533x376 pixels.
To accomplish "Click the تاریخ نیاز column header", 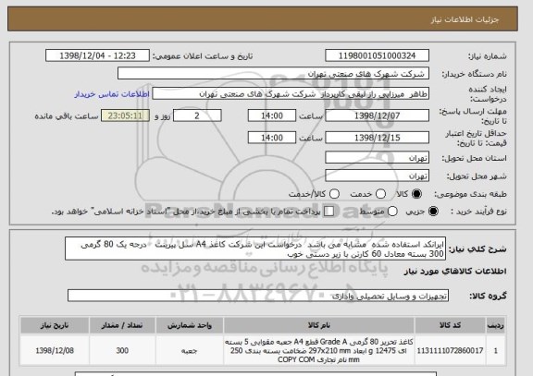I will point(55,325).
